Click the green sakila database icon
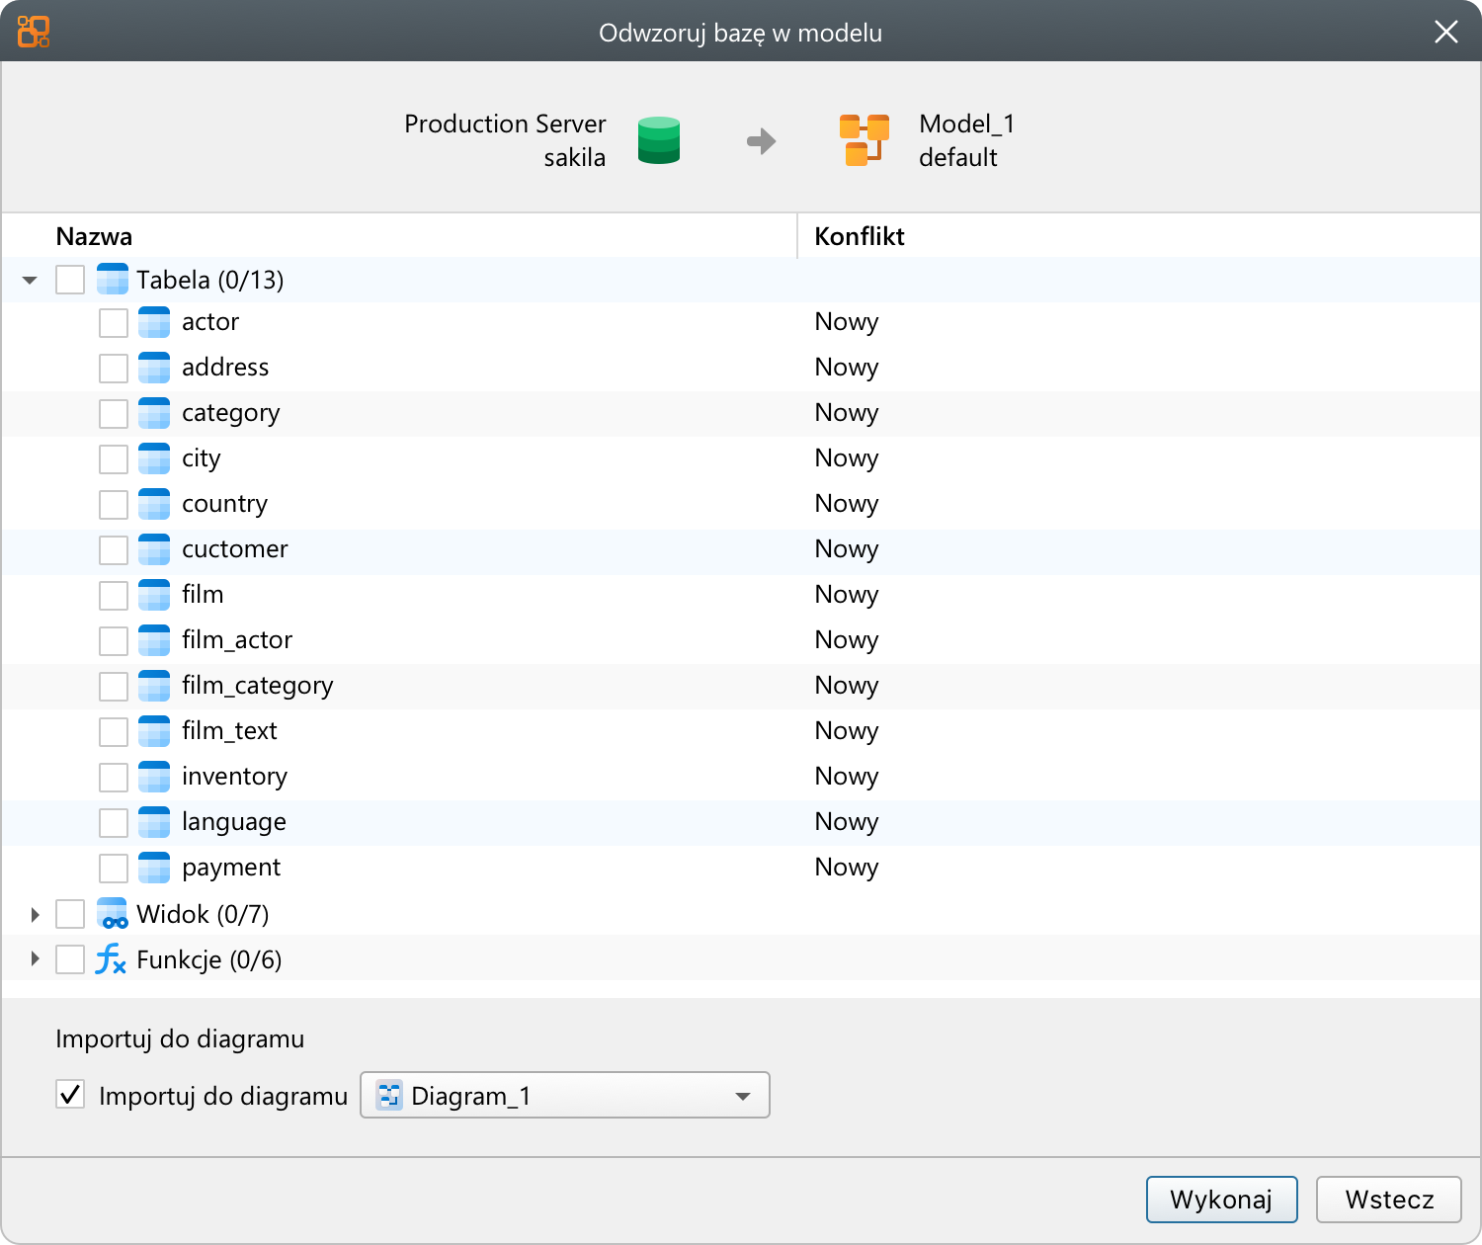 pos(659,140)
